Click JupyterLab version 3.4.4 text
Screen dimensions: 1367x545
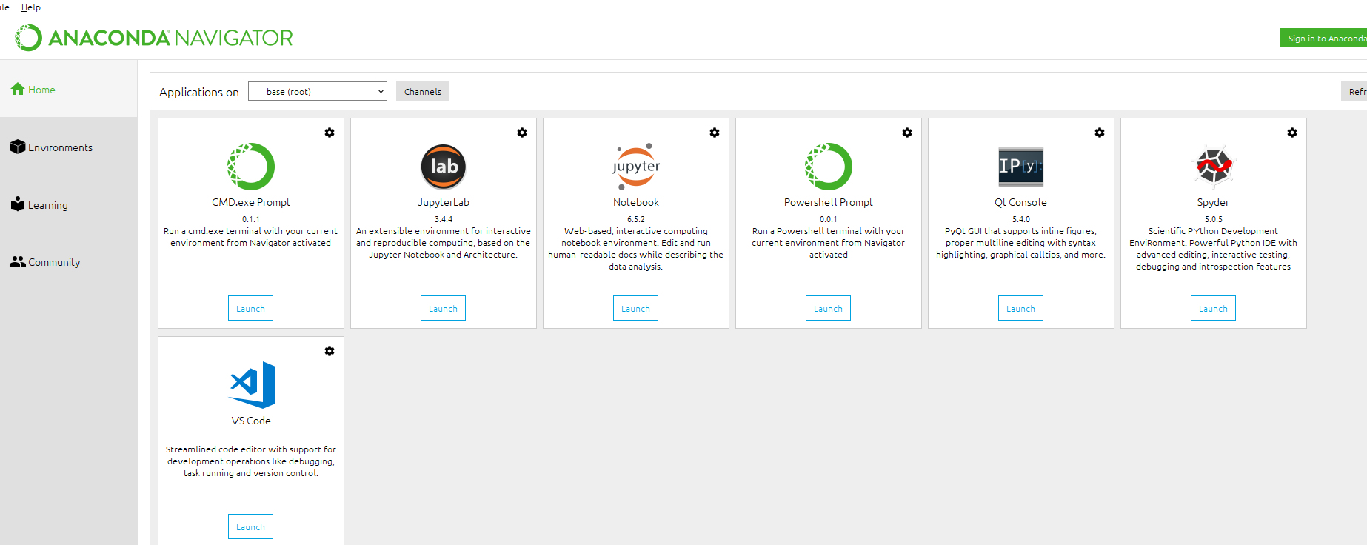click(x=444, y=219)
